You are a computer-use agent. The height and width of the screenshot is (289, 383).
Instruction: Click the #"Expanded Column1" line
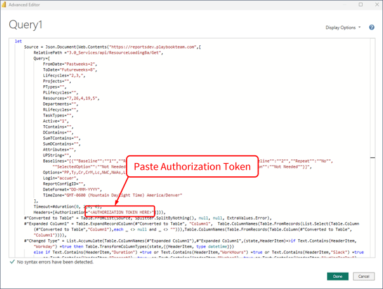click(x=191, y=223)
